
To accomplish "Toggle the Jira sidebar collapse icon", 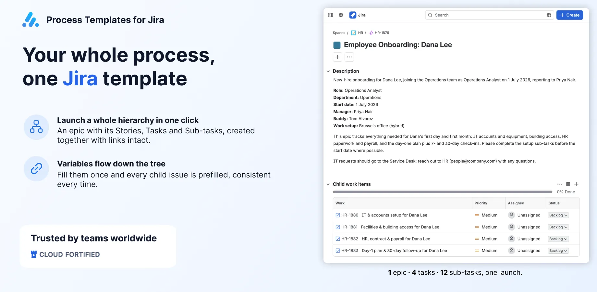I will pos(330,15).
